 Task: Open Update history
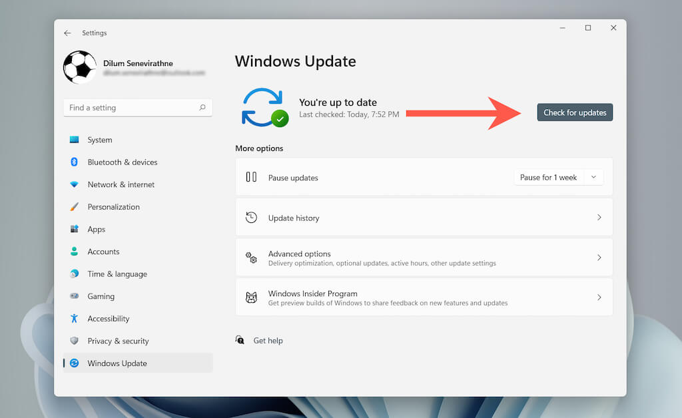point(424,217)
